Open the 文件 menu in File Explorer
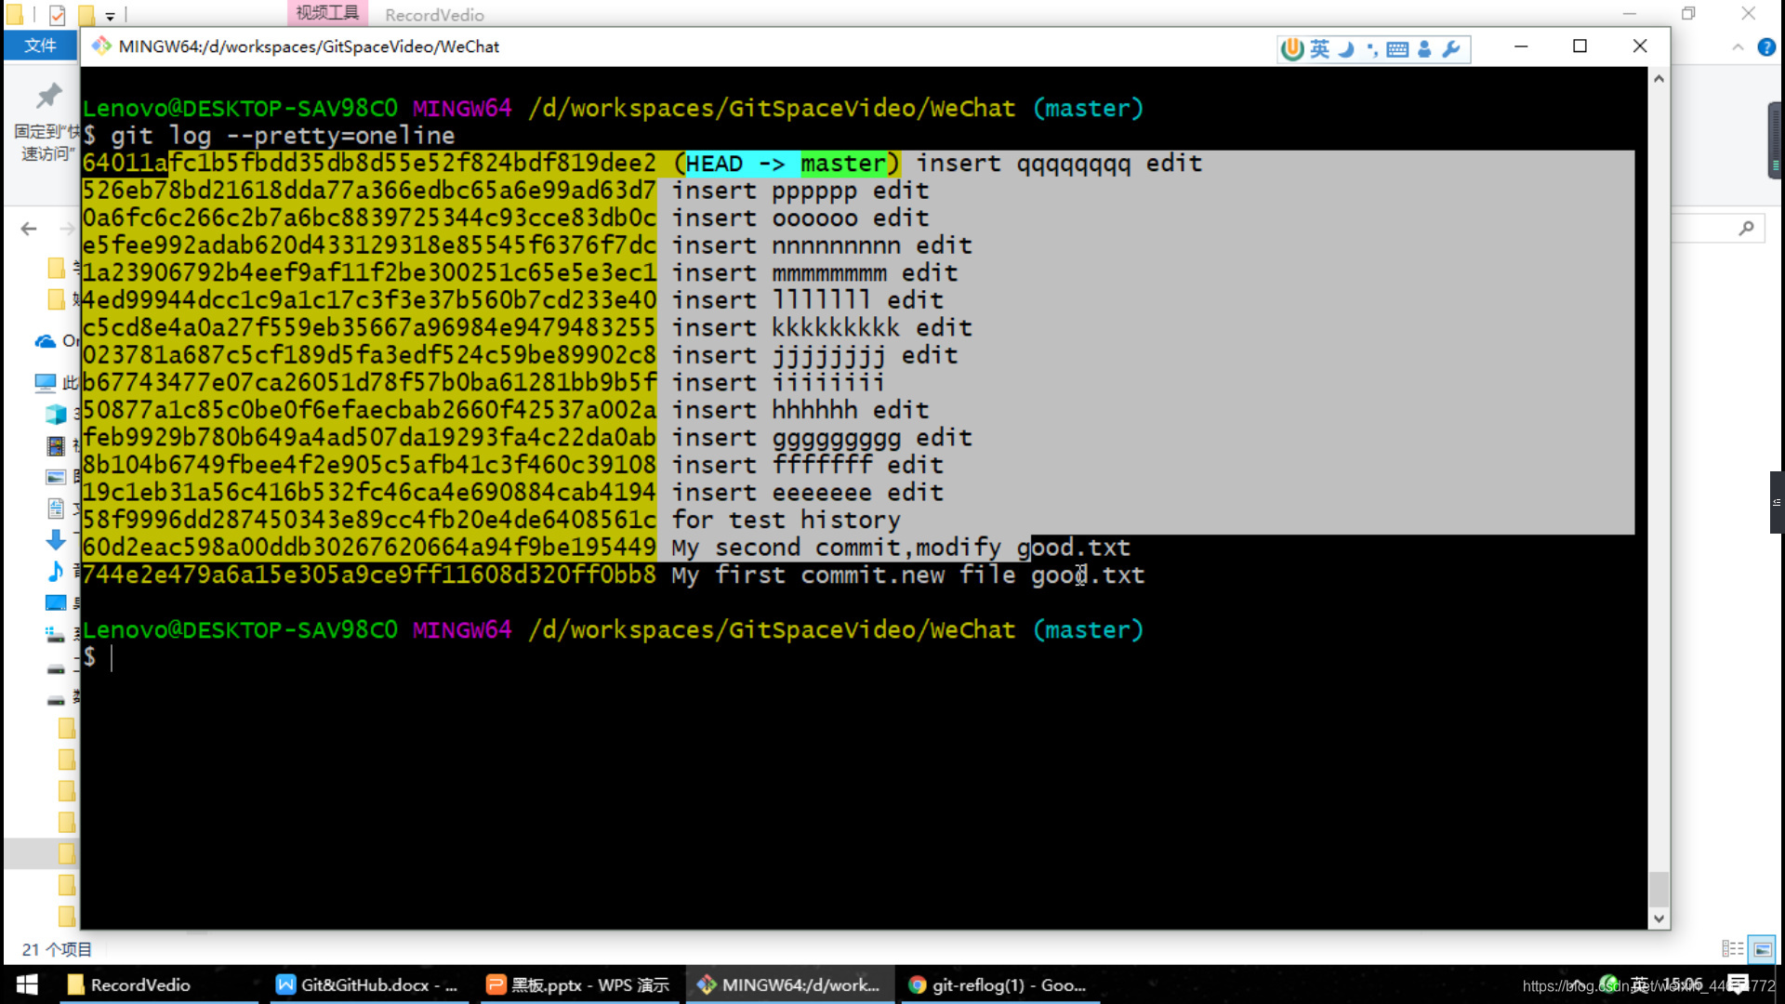Viewport: 1785px width, 1004px height. tap(40, 46)
